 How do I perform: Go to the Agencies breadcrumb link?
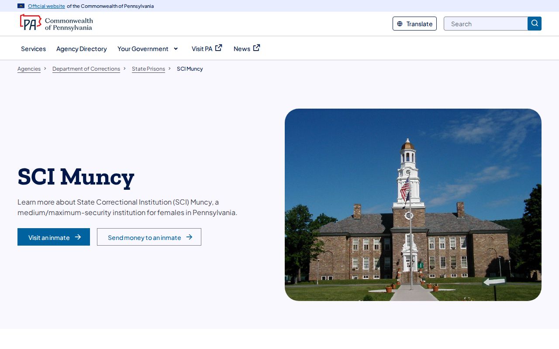click(x=29, y=69)
